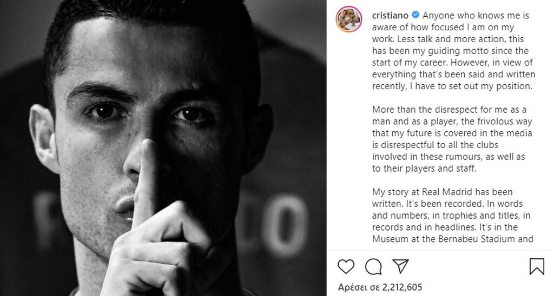Save the post with the bookmark icon
Viewport: 554px width, 296px height.
[x=536, y=266]
